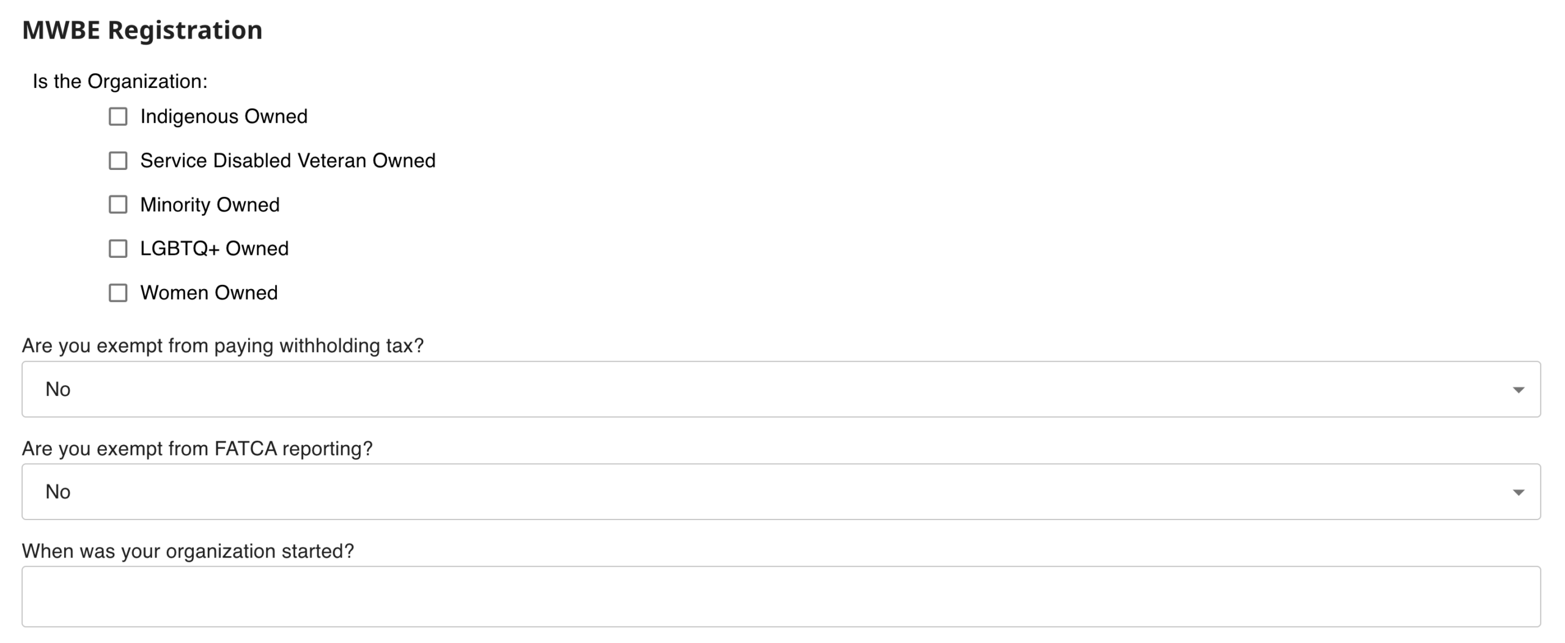Open the withholding tax exemption dropdown
This screenshot has height=643, width=1565.
coord(780,389)
